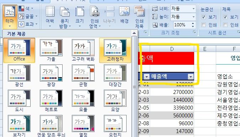The height and width of the screenshot is (137, 240).
Task: Open the 너비 width dropdown
Action: [x=193, y=9]
